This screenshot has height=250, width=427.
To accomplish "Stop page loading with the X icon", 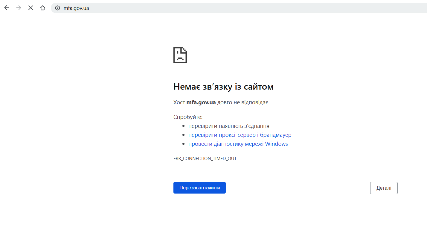I will (x=30, y=8).
